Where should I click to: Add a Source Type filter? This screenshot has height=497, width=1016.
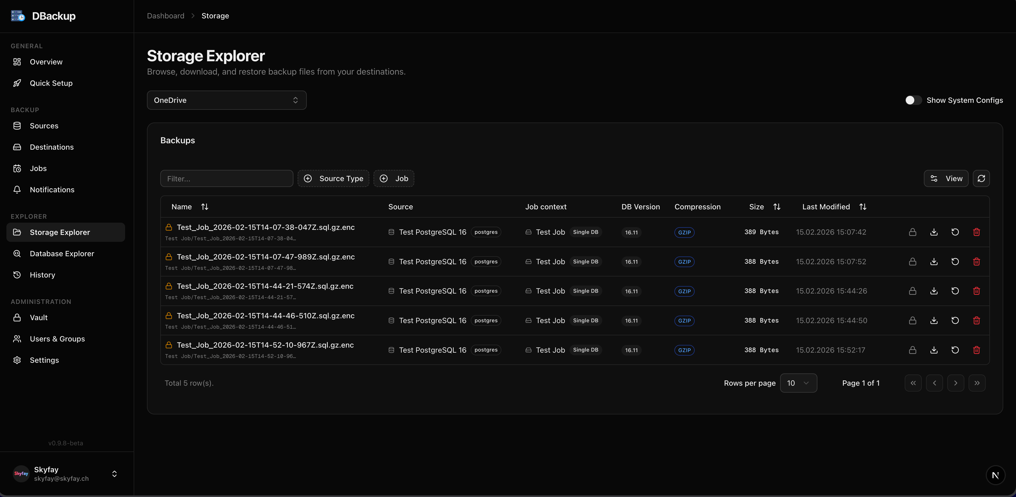(x=333, y=178)
